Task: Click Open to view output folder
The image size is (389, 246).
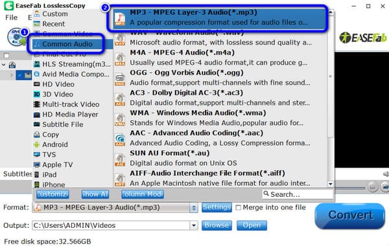Action: (252, 225)
